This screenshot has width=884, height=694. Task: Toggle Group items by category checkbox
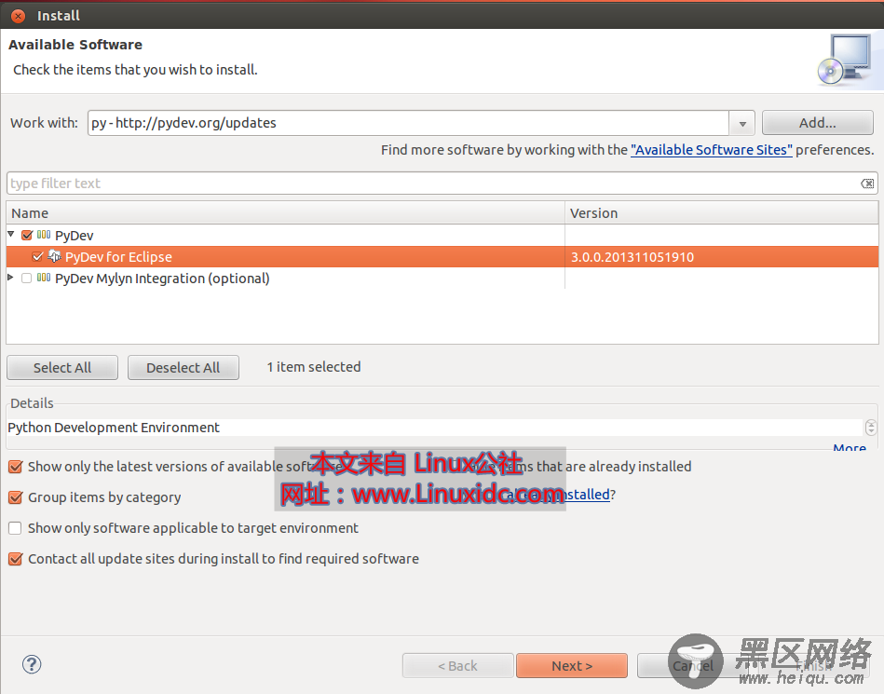tap(15, 497)
